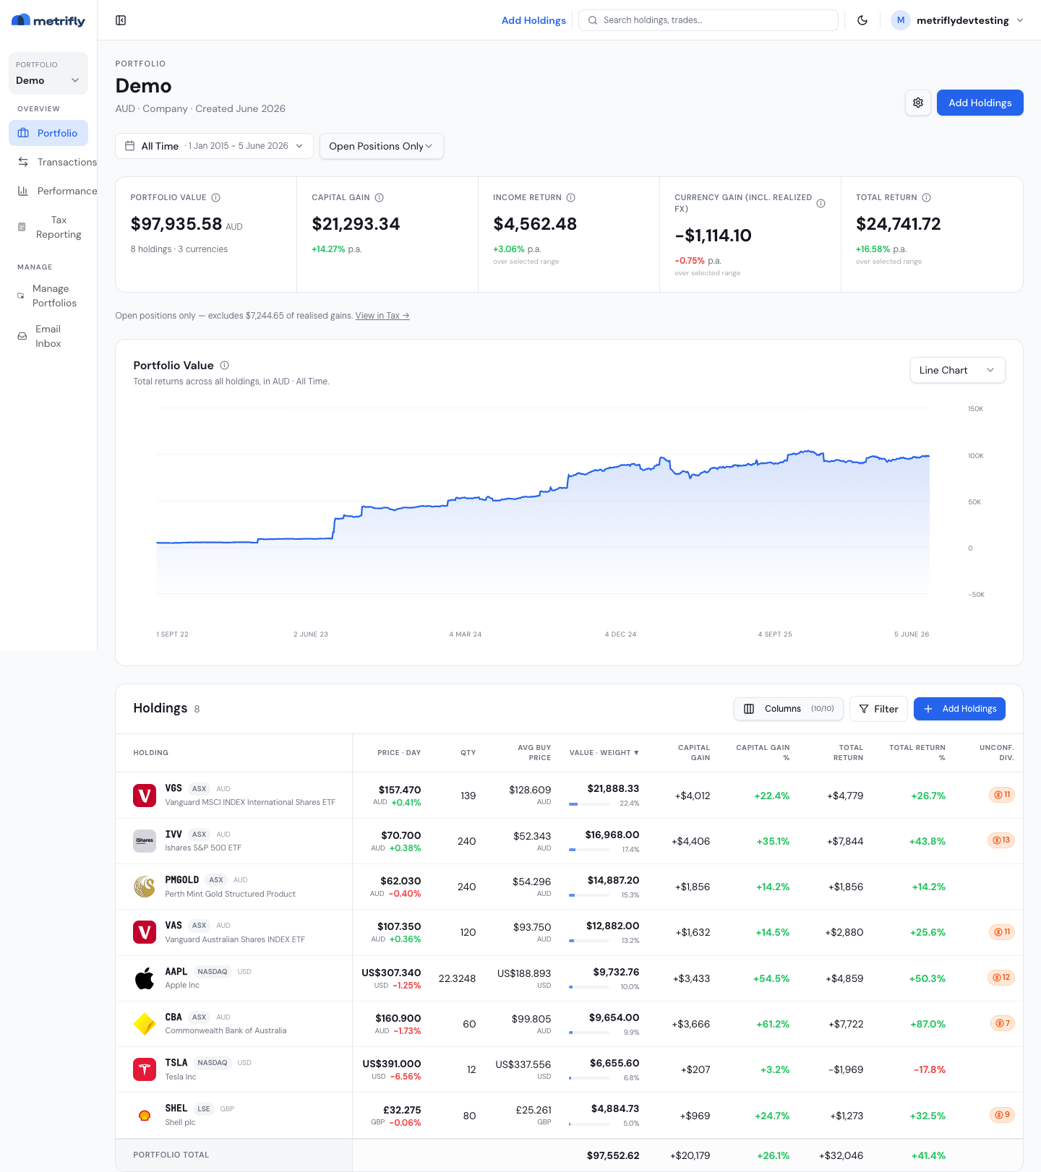Sort by Capital Gain % column header
The image size is (1041, 1172).
point(763,753)
